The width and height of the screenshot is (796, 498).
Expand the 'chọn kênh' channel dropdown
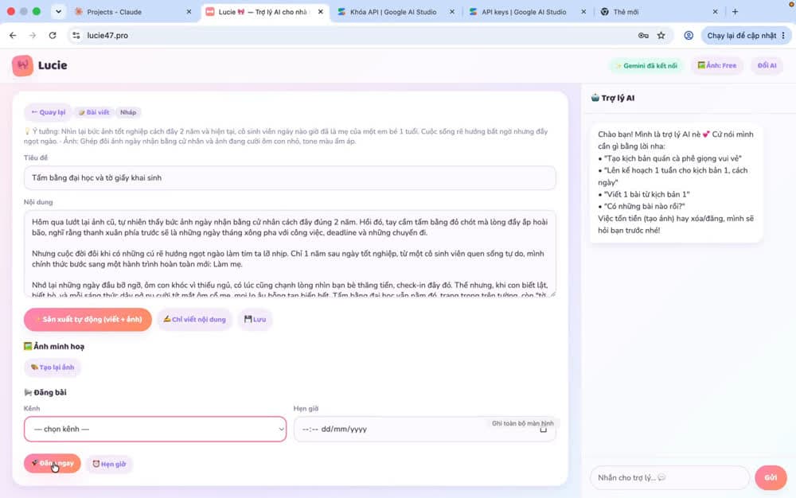pos(155,429)
